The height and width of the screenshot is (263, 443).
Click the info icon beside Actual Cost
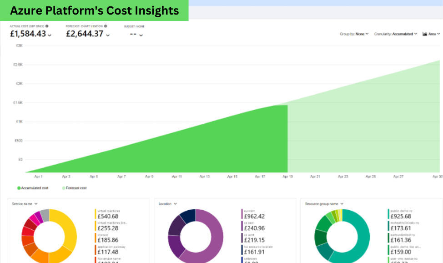click(47, 26)
